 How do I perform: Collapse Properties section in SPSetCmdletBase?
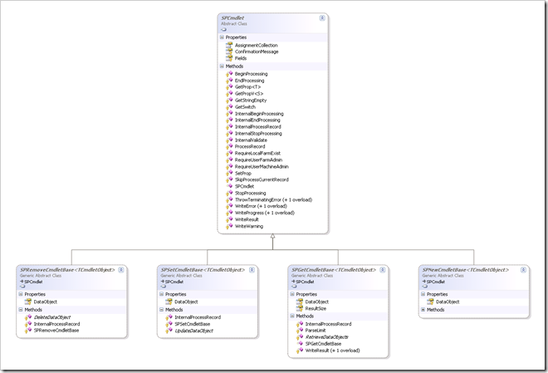(x=161, y=294)
